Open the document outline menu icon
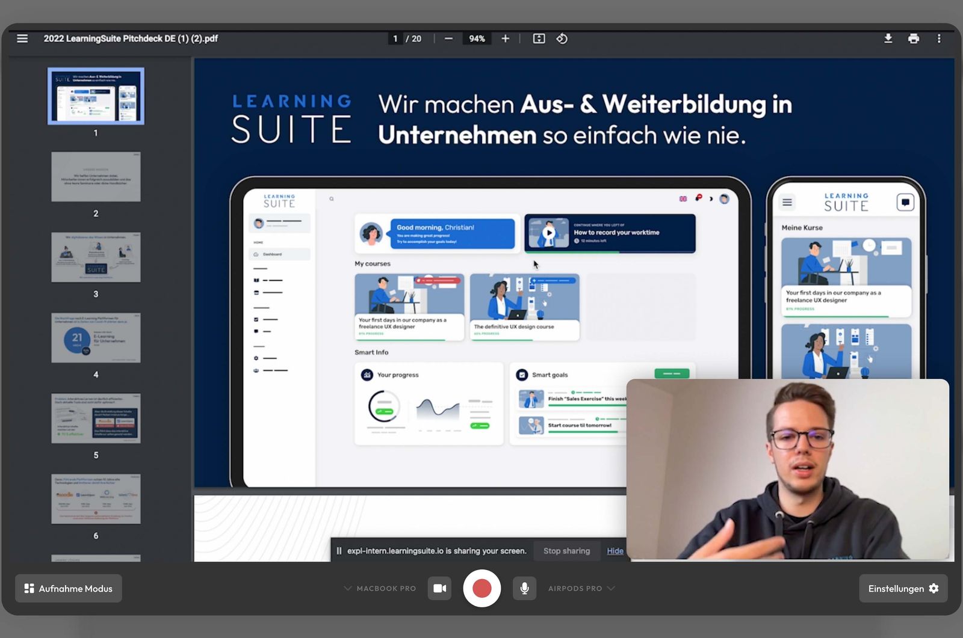This screenshot has height=638, width=963. (x=22, y=38)
